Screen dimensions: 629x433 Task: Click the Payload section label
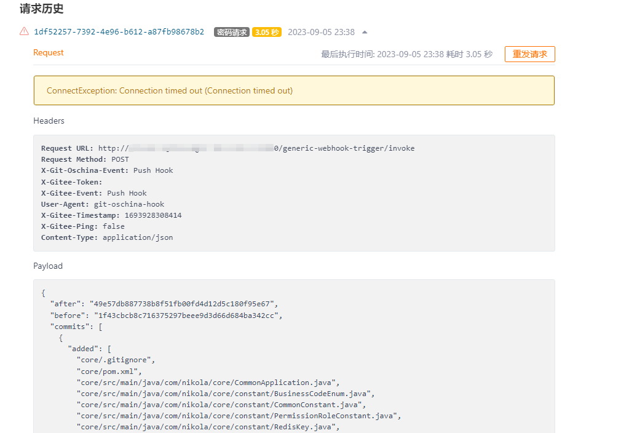[48, 266]
